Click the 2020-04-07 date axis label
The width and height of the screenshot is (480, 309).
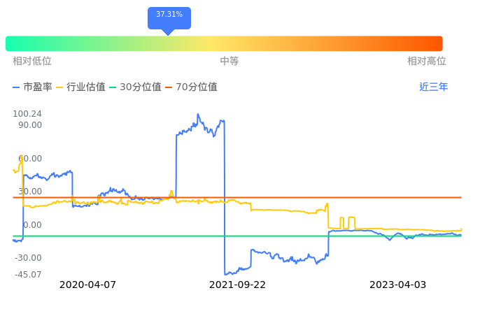[x=87, y=285]
